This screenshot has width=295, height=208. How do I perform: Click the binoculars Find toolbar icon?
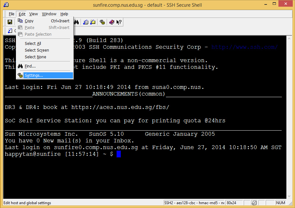pyautogui.click(x=76, y=22)
